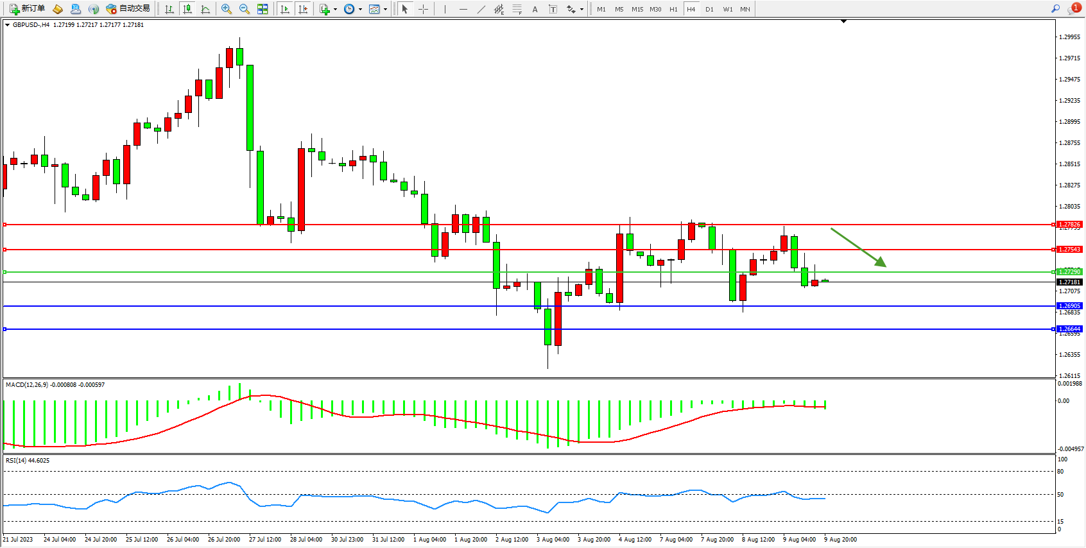This screenshot has width=1086, height=548.
Task: Expand the indicators list dropdown arrow
Action: (x=335, y=9)
